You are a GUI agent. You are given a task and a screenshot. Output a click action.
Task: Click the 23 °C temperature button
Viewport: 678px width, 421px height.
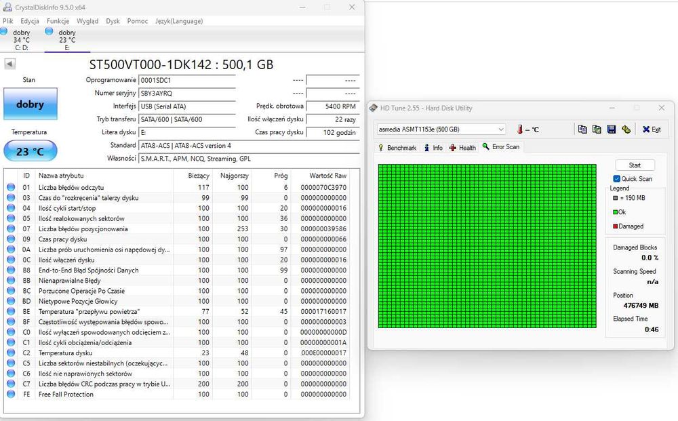pyautogui.click(x=31, y=152)
